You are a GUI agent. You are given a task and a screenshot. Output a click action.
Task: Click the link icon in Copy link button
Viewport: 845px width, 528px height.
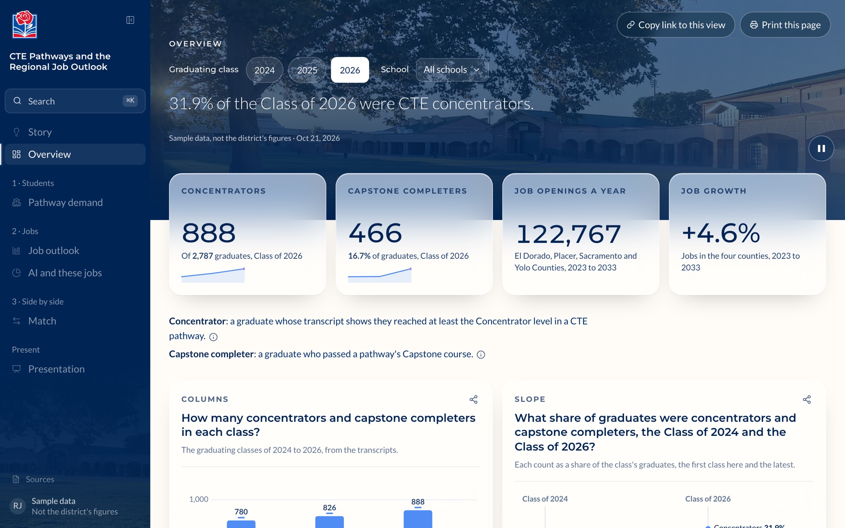point(630,25)
